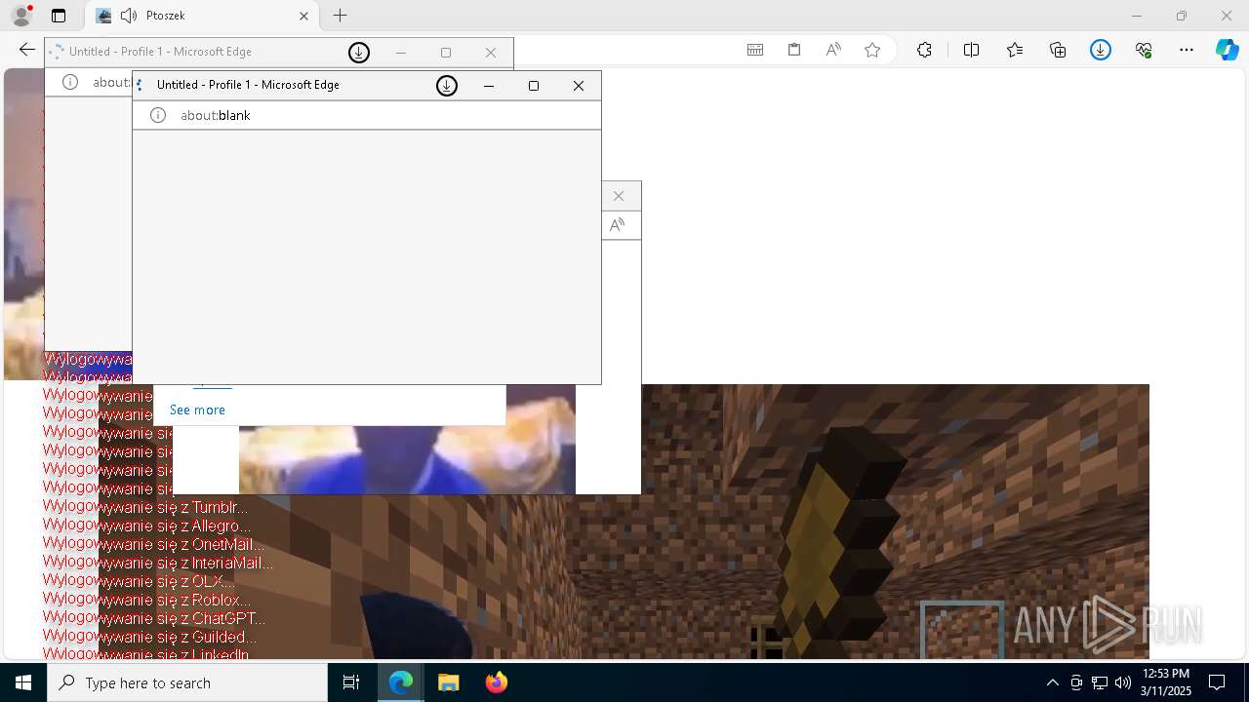
Task: Click text 'Wylogowywanie się z Tumblr...'
Action: coord(145,508)
